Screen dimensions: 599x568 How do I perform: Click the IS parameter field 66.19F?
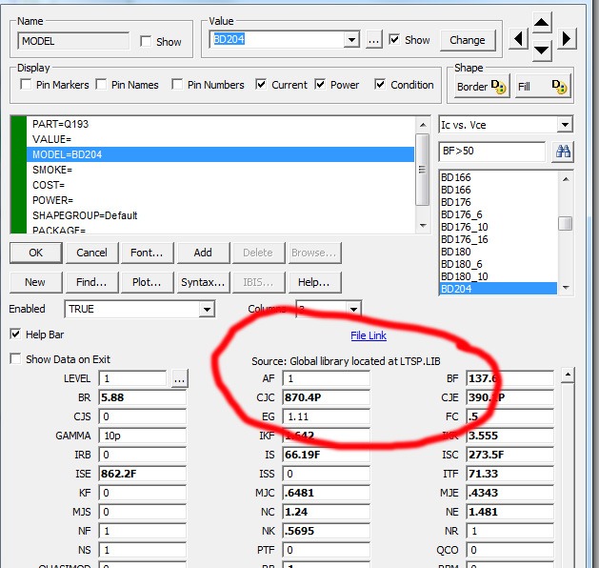click(x=326, y=455)
